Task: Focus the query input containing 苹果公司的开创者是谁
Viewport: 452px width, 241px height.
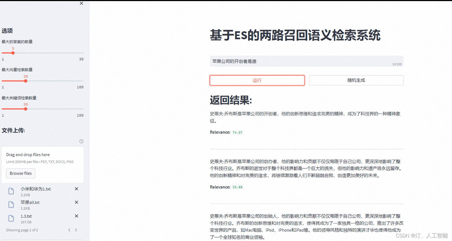Action: tap(306, 61)
